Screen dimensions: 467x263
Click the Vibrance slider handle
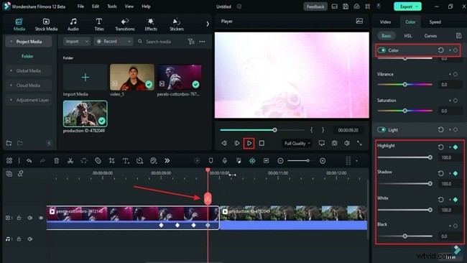pyautogui.click(x=404, y=85)
